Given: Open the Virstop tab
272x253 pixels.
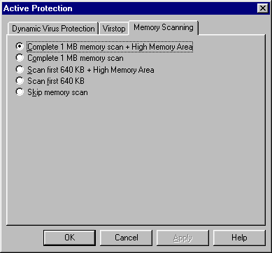Looking at the screenshot, I should tap(114, 29).
